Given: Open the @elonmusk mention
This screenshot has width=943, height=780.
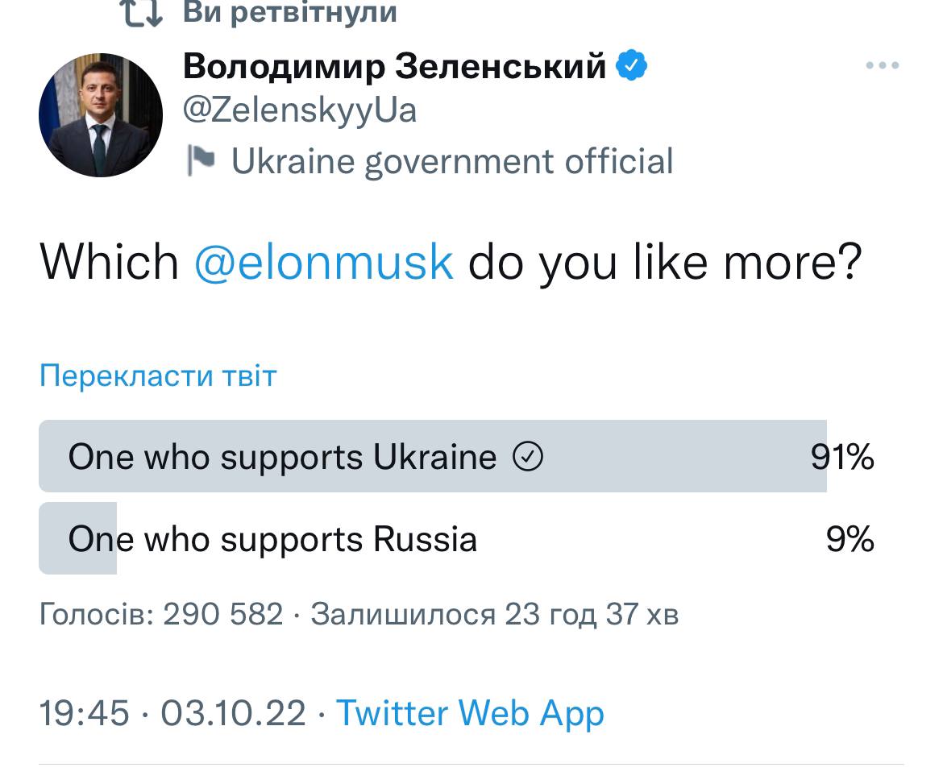Looking at the screenshot, I should click(x=324, y=262).
